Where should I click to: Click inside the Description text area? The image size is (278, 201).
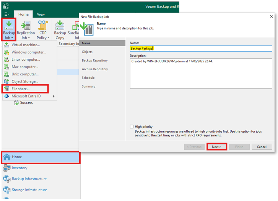[x=201, y=73]
